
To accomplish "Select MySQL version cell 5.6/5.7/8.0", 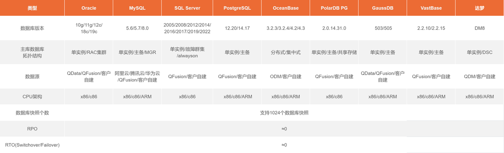I will coord(137,28).
